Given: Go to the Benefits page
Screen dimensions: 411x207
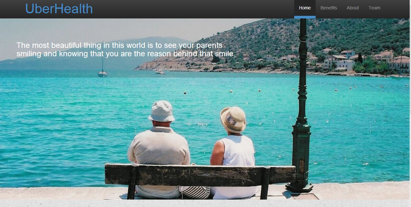Looking at the screenshot, I should pyautogui.click(x=329, y=8).
